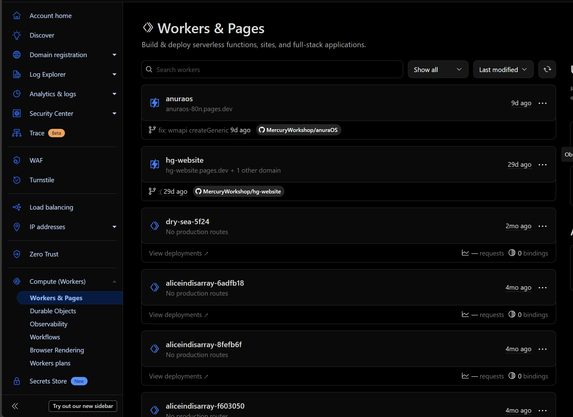Screen dimensions: 573x417
Task: Click the aliceindisarray-6adfb18 worker icon
Action: pyautogui.click(x=155, y=287)
